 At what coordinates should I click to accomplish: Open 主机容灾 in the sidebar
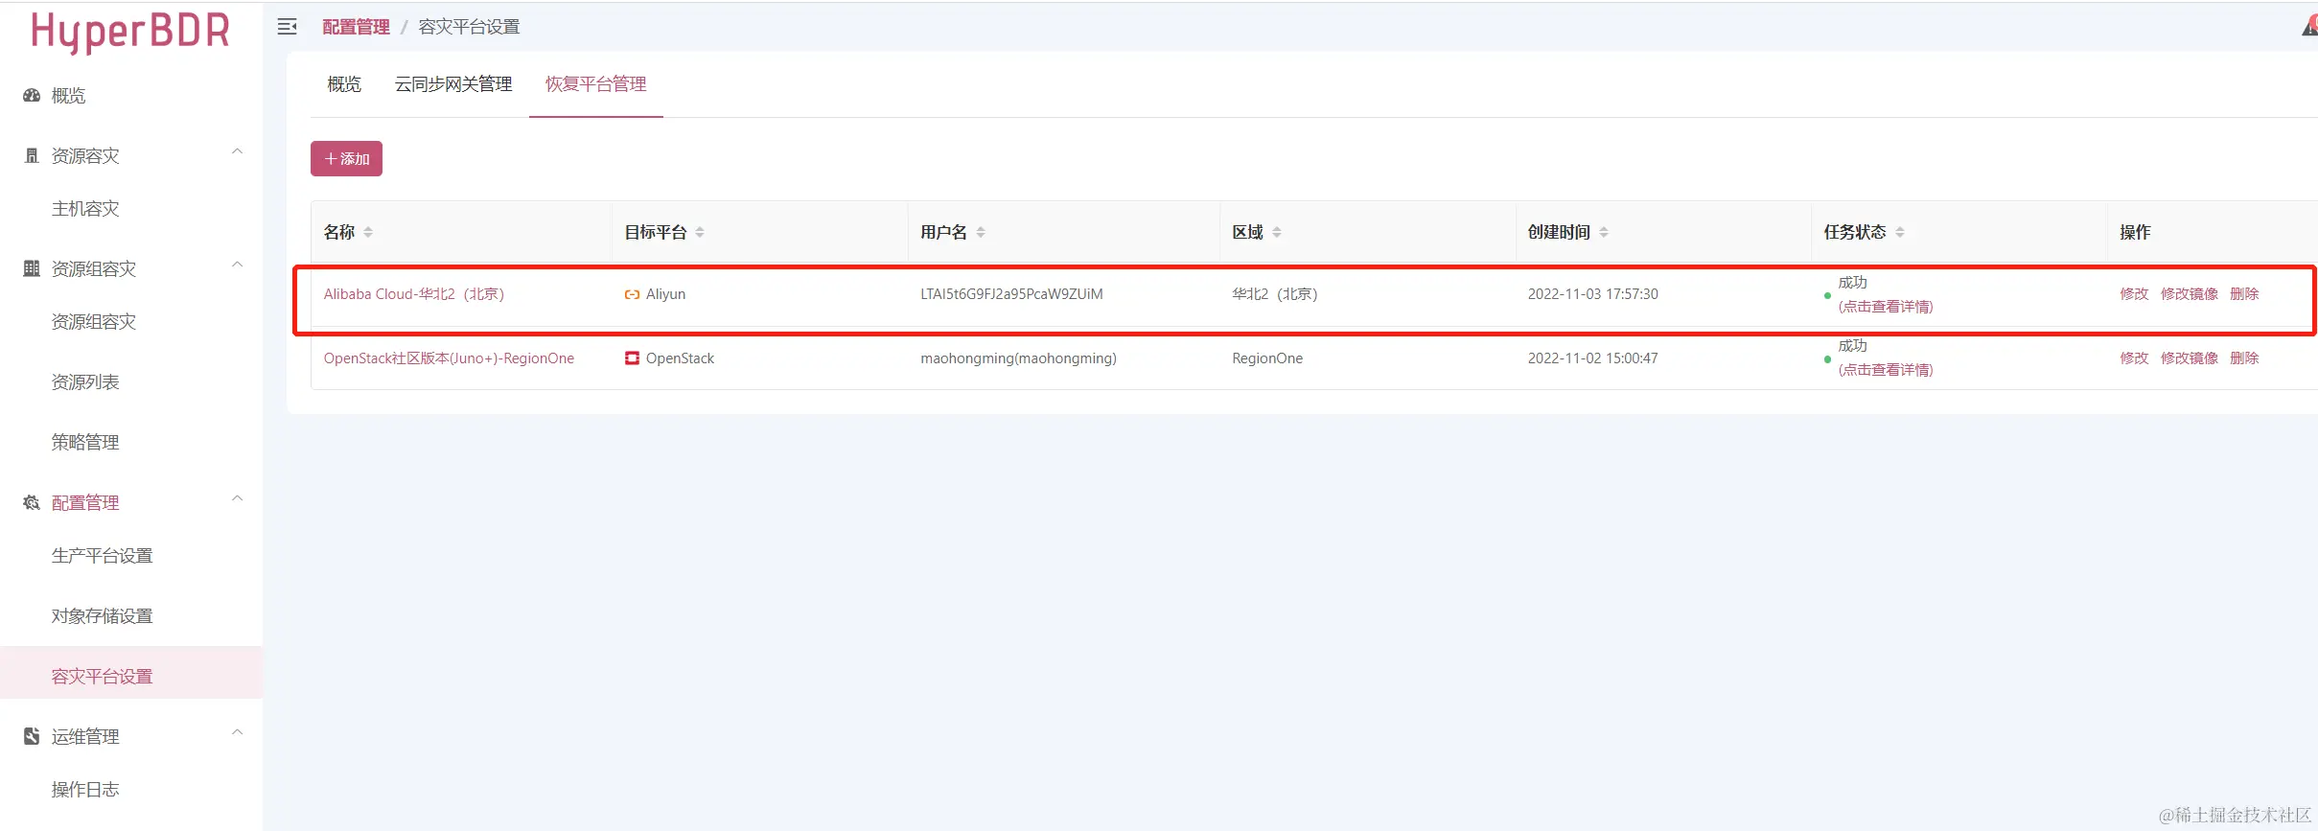[x=85, y=208]
